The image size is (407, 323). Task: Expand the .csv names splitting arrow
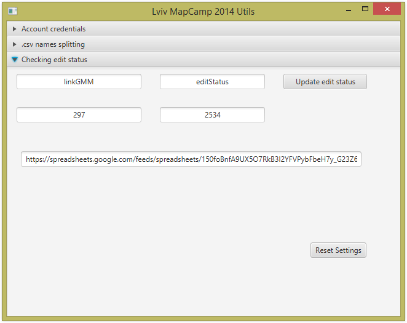coord(15,44)
